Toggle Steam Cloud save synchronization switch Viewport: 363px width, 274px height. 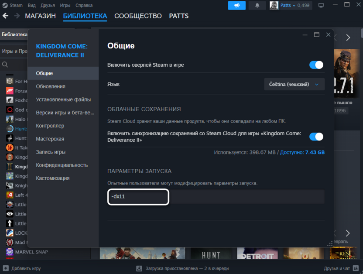point(316,137)
